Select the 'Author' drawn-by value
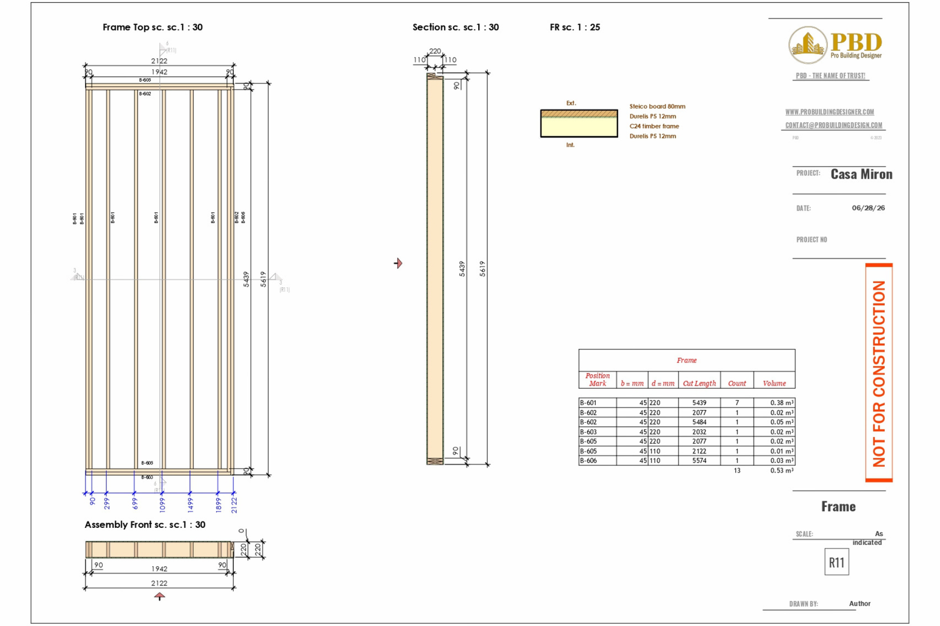Viewport: 940px width, 626px height. point(860,604)
